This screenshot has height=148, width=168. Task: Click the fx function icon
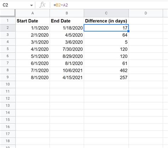click(42, 5)
